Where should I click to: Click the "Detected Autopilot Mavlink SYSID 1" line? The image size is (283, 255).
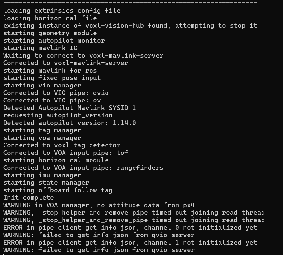click(x=70, y=108)
